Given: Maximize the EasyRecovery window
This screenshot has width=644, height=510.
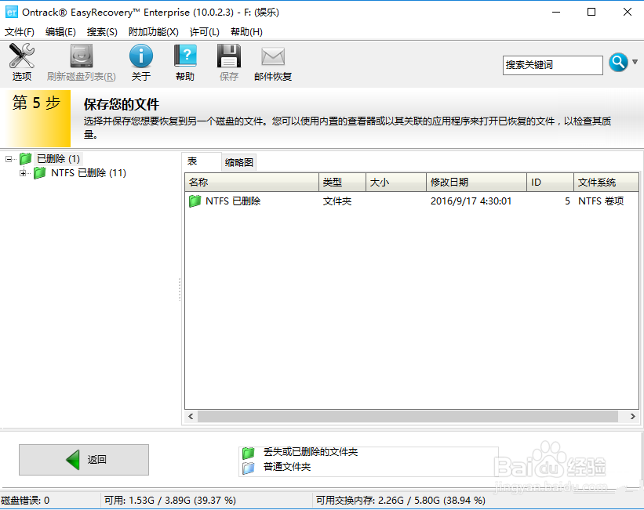Looking at the screenshot, I should (591, 12).
